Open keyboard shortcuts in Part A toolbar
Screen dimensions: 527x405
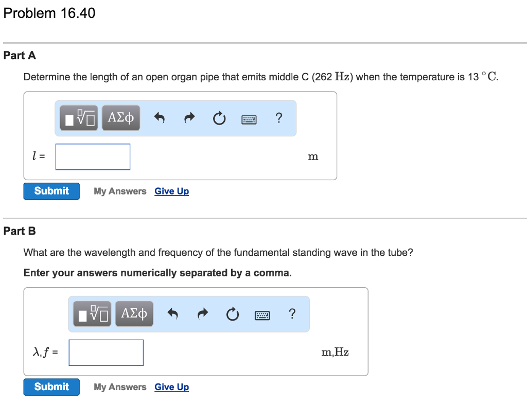(x=249, y=118)
